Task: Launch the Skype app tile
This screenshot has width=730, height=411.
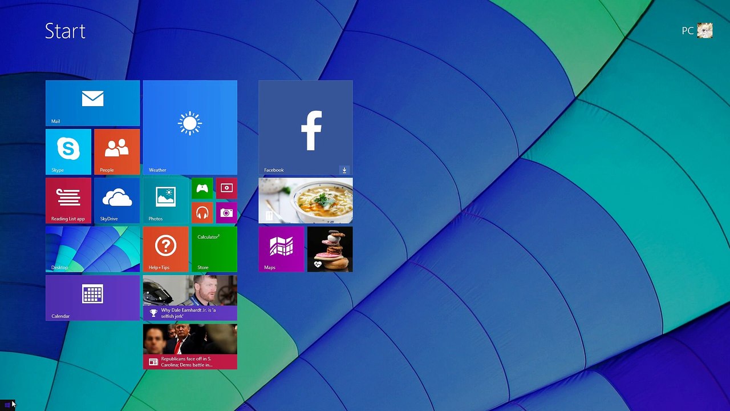Action: coord(68,152)
